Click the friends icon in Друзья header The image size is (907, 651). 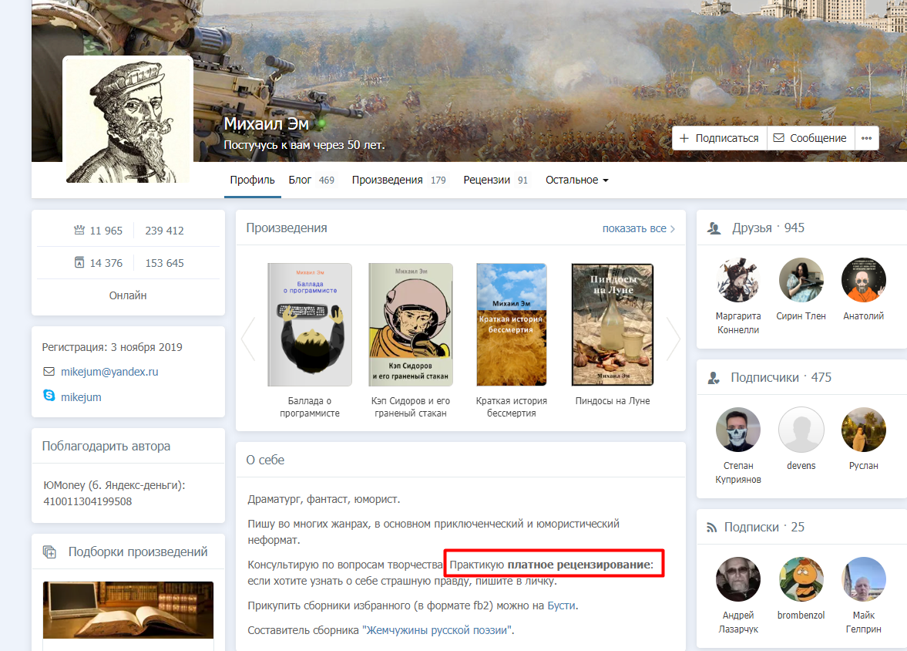714,228
